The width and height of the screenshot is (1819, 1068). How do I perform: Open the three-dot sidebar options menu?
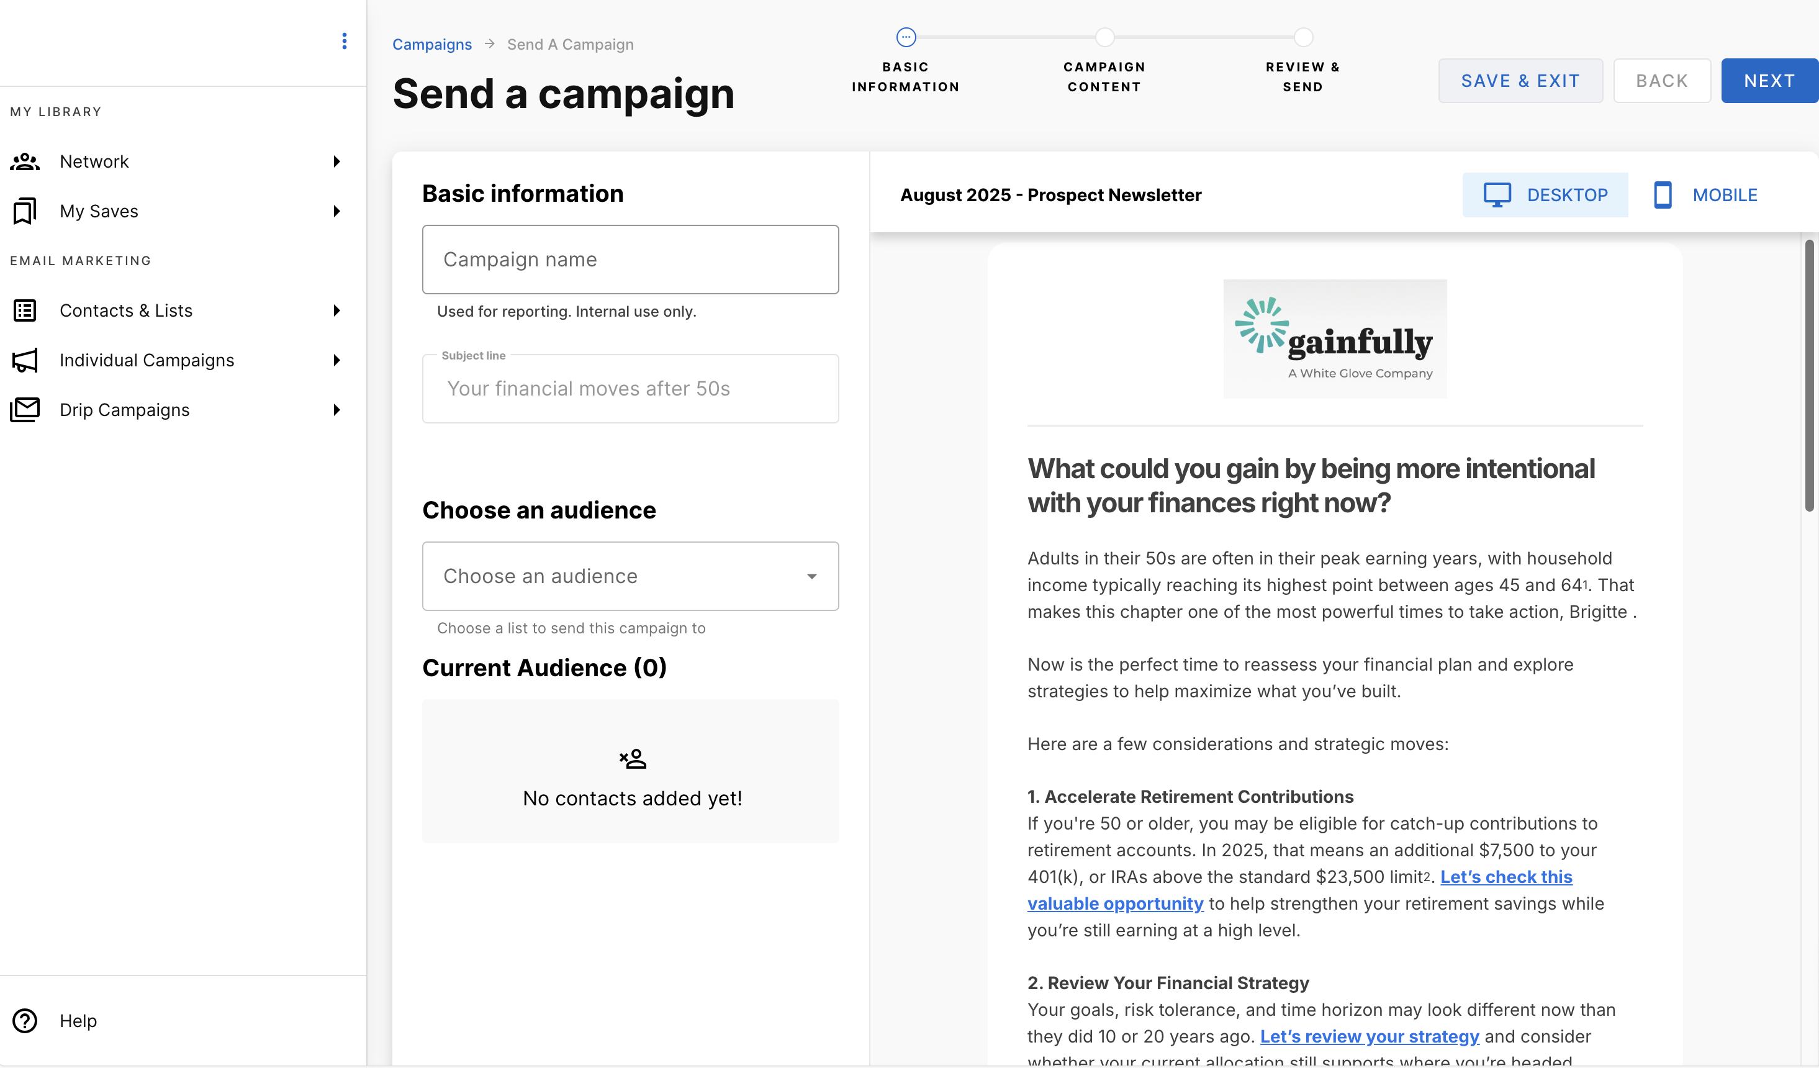click(345, 41)
